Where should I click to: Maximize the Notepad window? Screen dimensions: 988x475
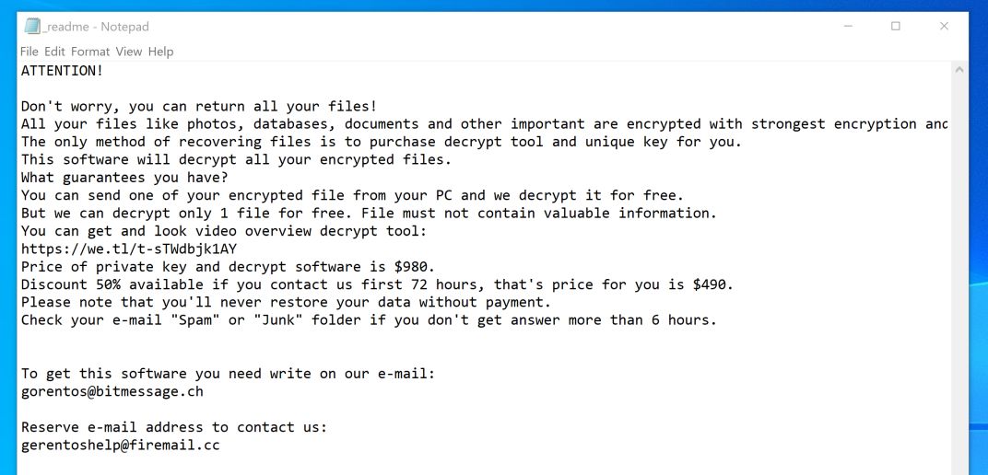pos(896,27)
